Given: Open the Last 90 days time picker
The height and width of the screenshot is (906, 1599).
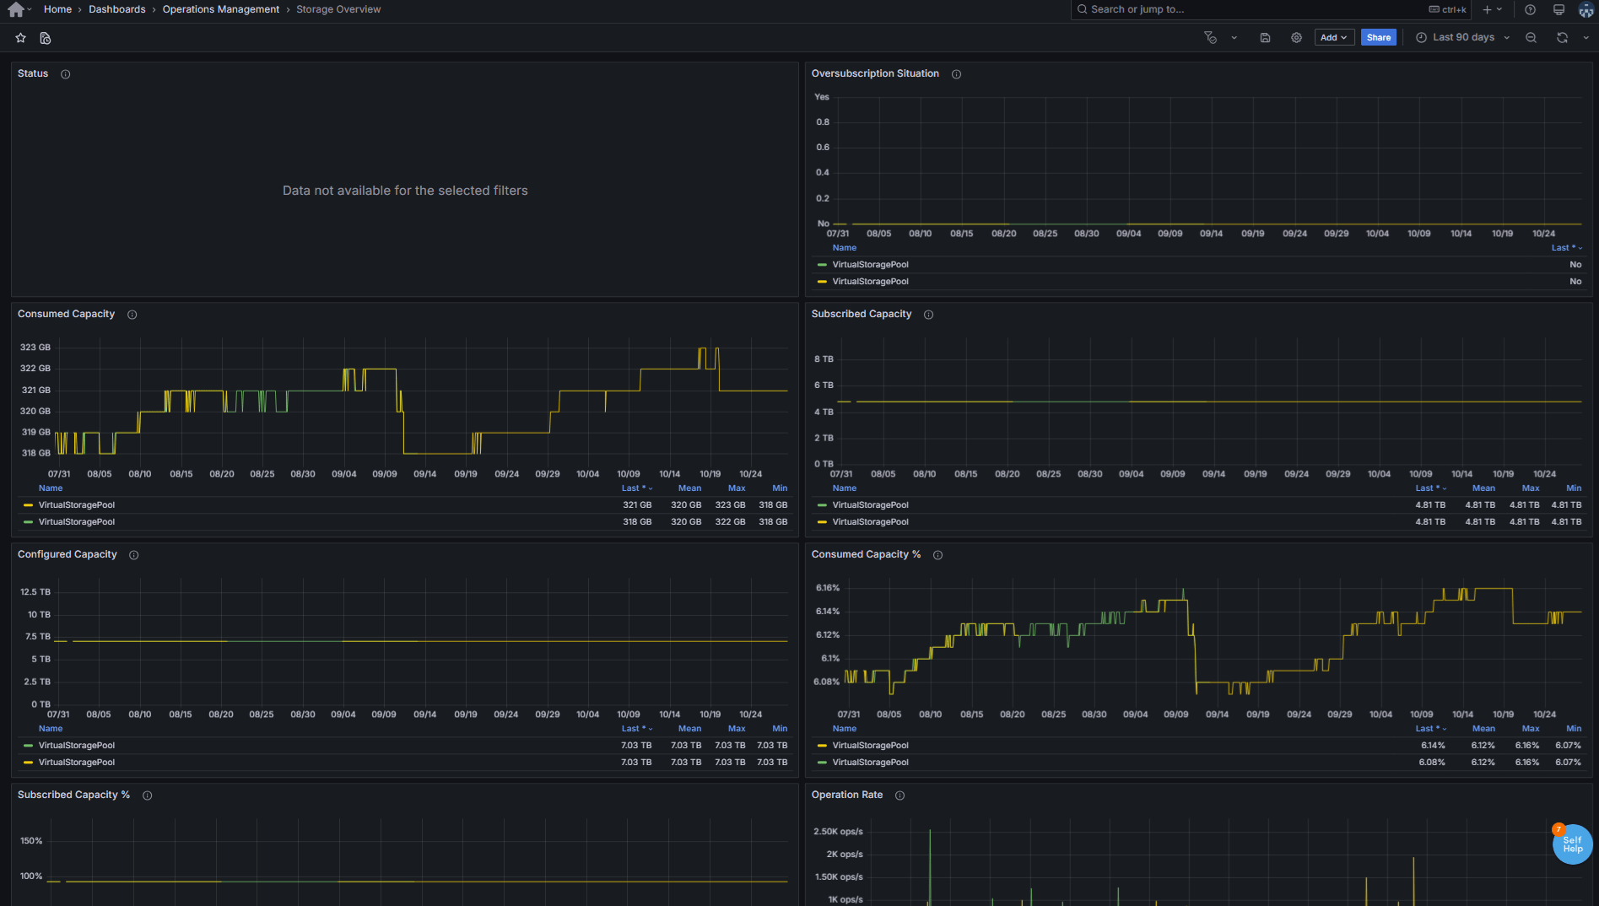Looking at the screenshot, I should pyautogui.click(x=1462, y=38).
